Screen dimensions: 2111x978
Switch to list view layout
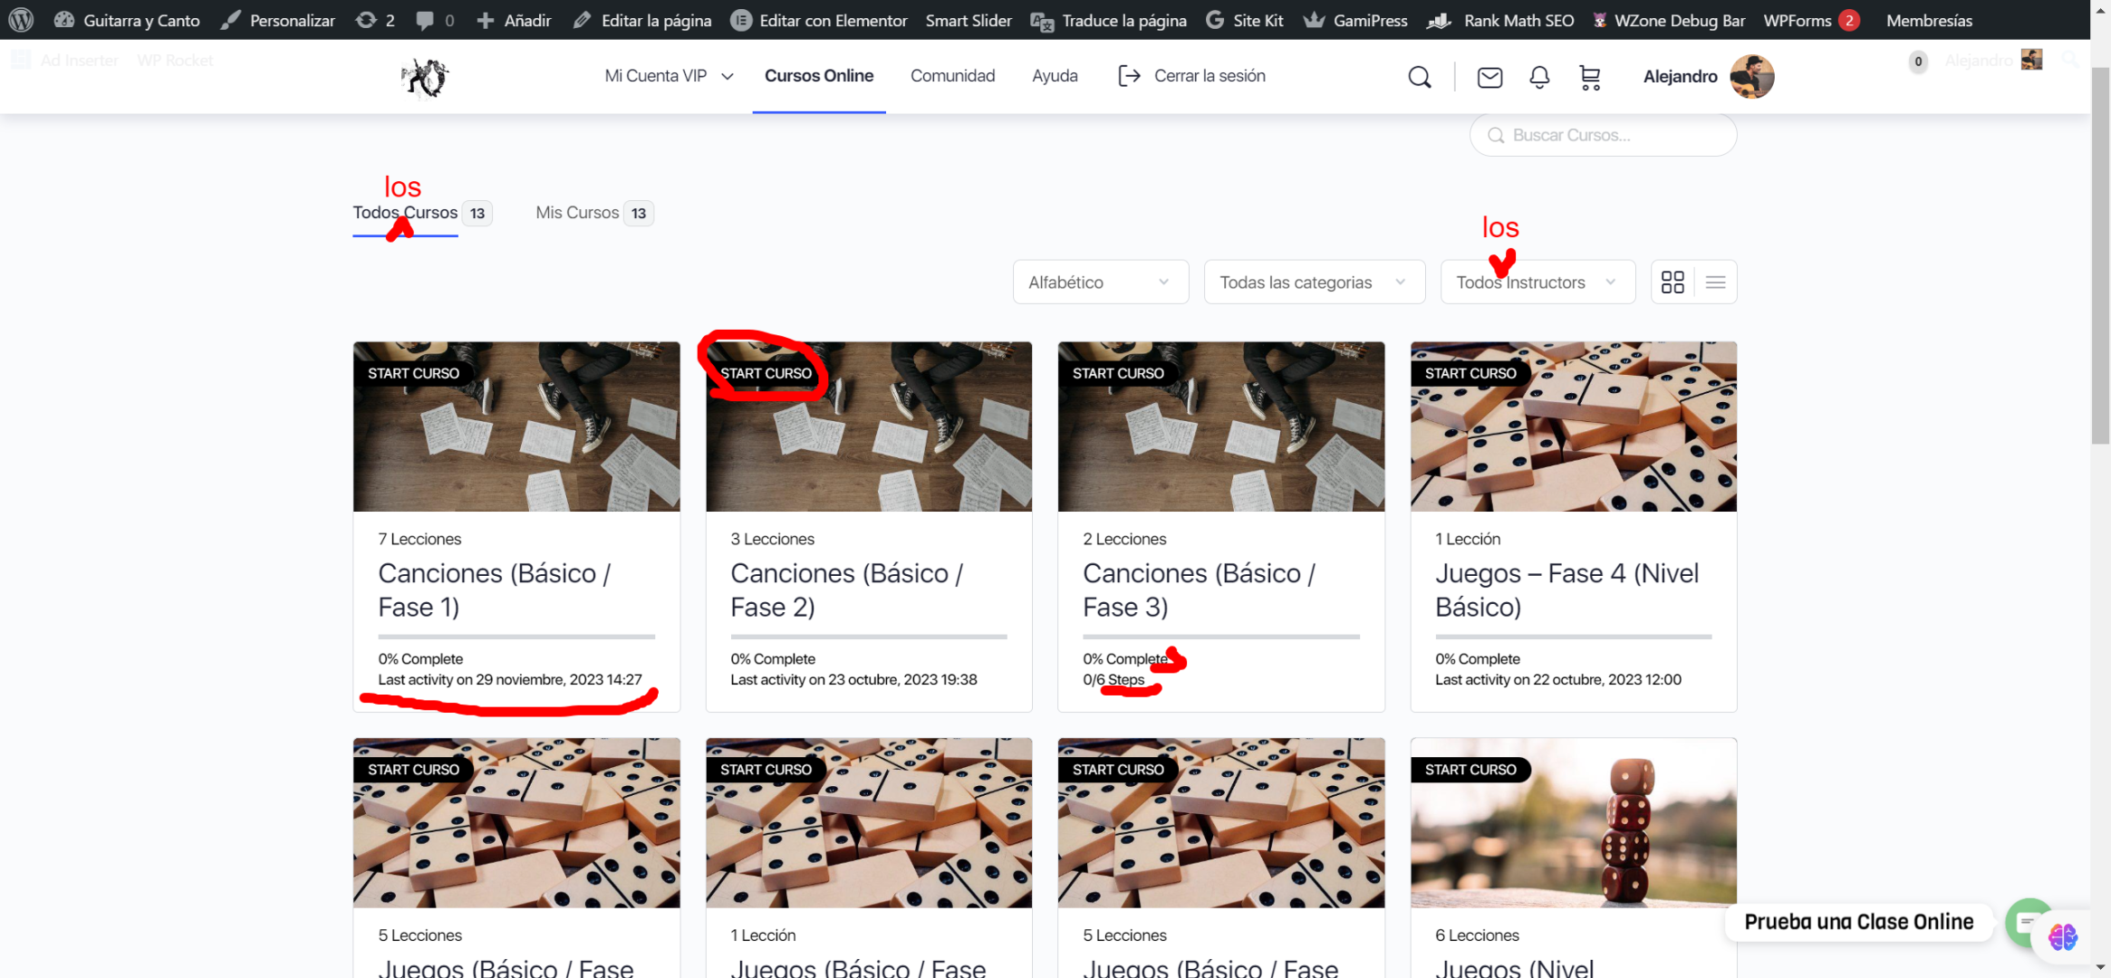[1715, 283]
